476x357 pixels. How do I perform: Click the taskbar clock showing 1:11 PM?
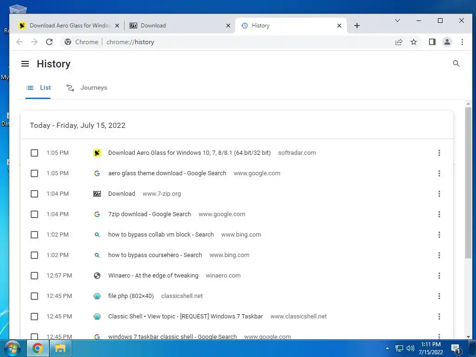tap(431, 348)
